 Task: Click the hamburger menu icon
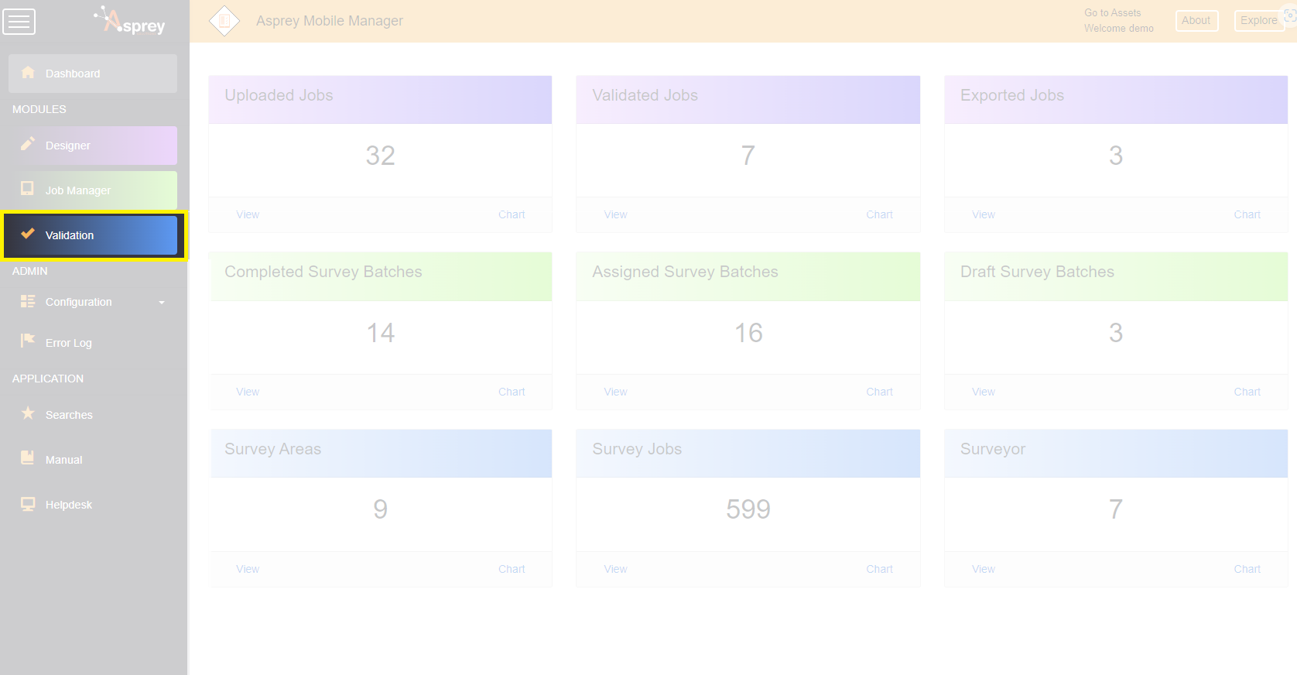[19, 22]
